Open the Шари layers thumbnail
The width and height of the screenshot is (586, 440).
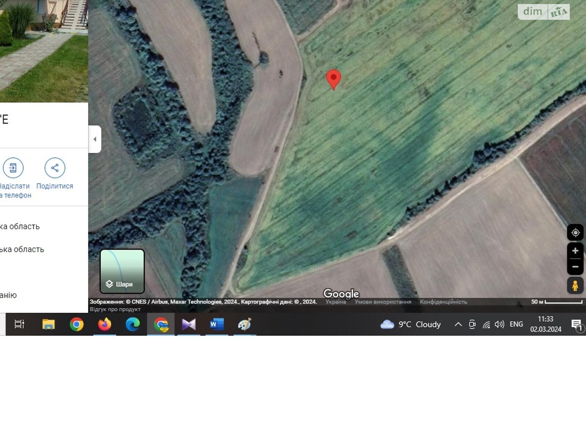[x=122, y=271]
